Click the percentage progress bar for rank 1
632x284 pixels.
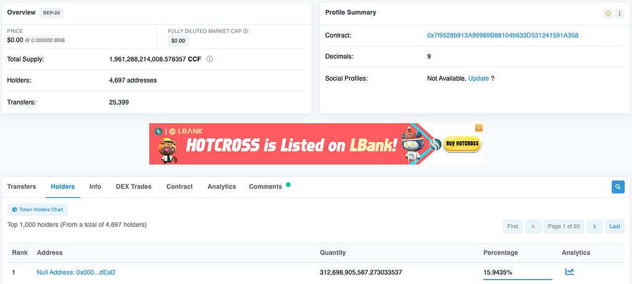pyautogui.click(x=518, y=278)
